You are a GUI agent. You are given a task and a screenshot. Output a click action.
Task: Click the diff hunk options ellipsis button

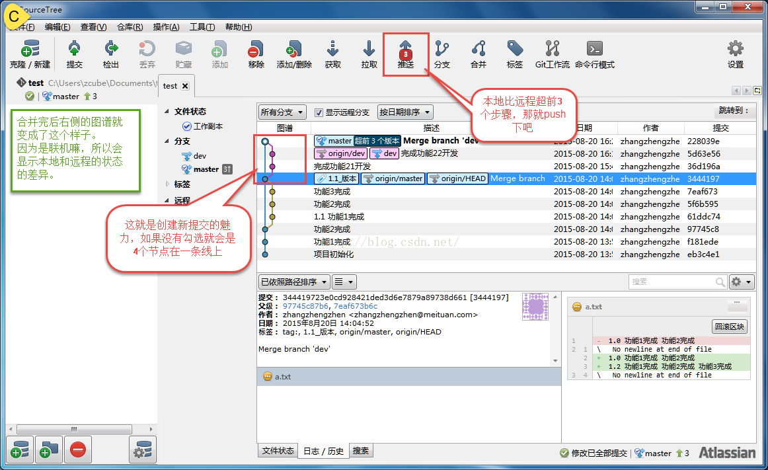737,305
